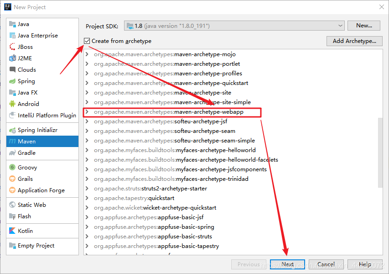Click Add Archetype... button
389x274 pixels.
[354, 41]
